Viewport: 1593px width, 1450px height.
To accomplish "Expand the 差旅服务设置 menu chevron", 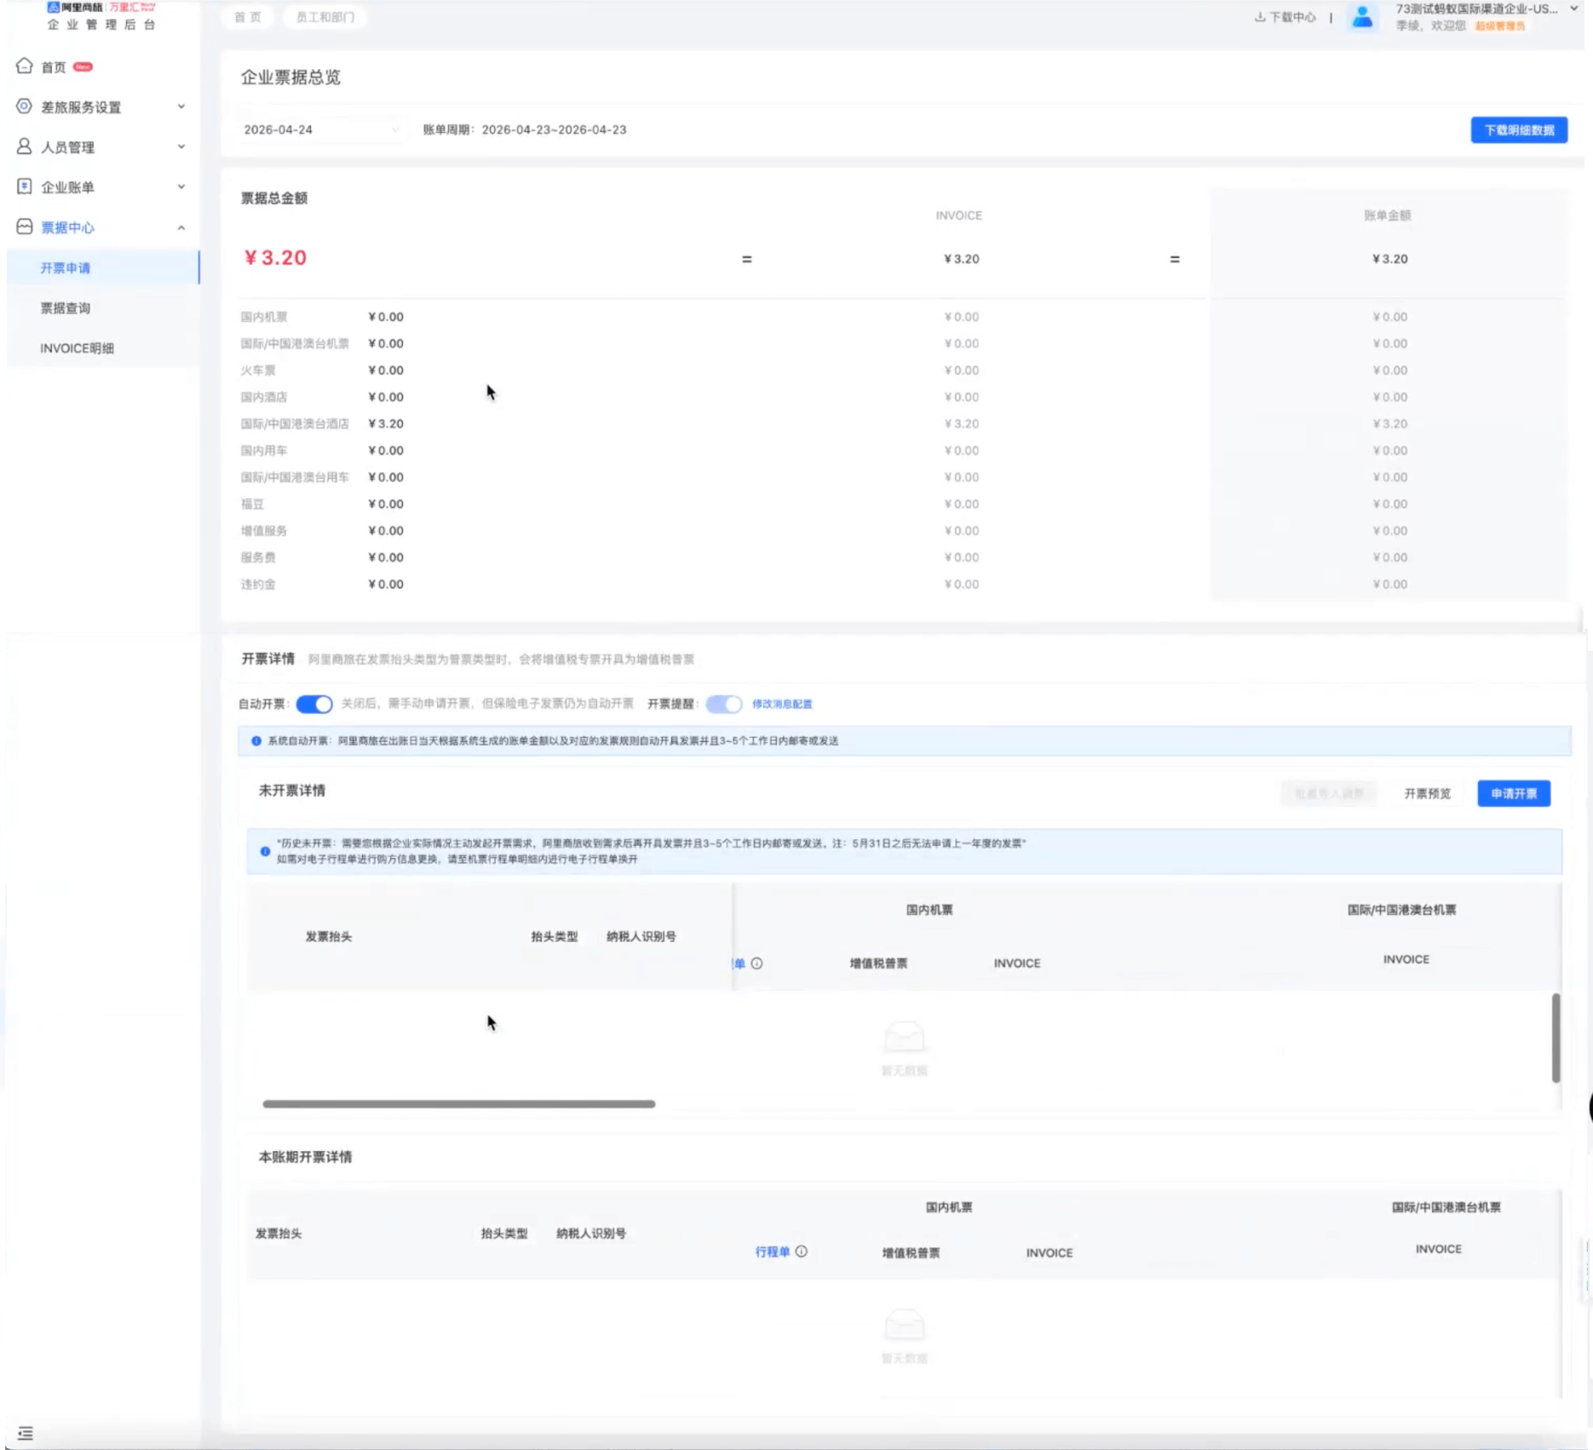I will (181, 106).
